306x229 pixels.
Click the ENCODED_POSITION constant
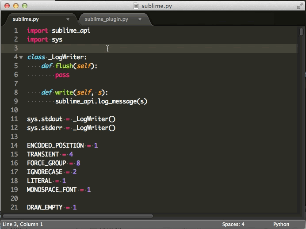point(55,145)
